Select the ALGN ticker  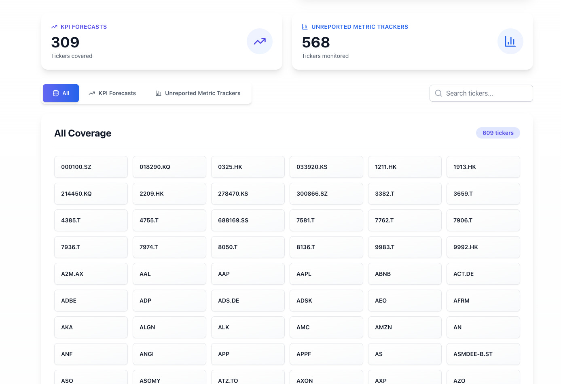169,327
